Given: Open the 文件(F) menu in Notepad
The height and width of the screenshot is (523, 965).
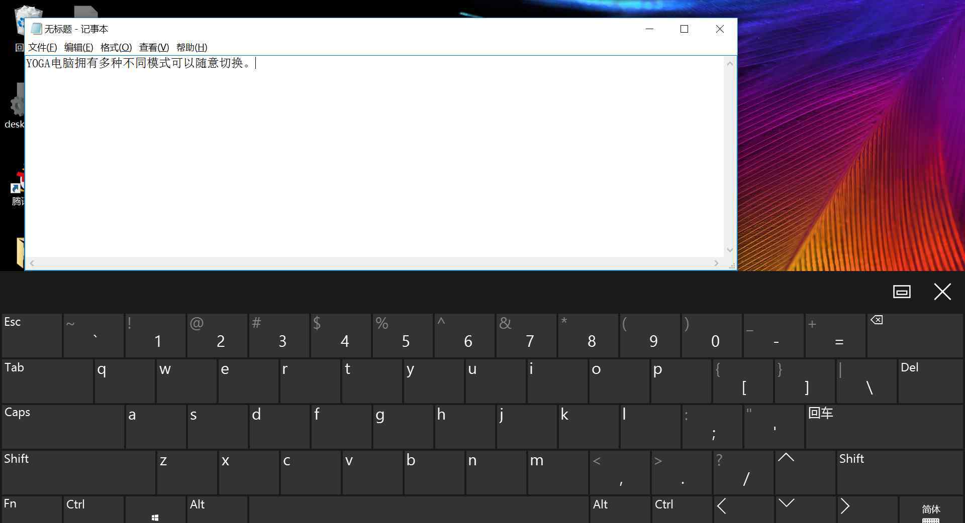Looking at the screenshot, I should click(42, 47).
